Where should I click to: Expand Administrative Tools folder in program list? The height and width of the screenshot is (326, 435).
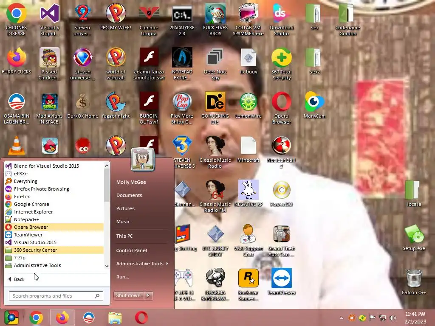coord(54,265)
